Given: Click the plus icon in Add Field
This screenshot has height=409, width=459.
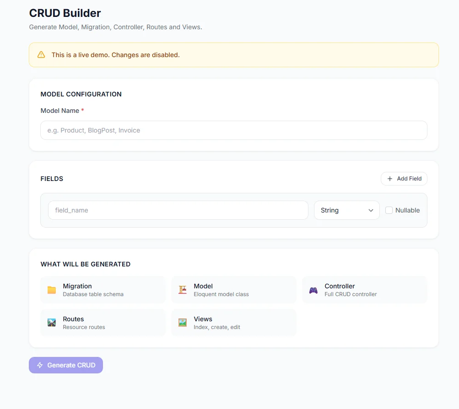Looking at the screenshot, I should click(390, 179).
